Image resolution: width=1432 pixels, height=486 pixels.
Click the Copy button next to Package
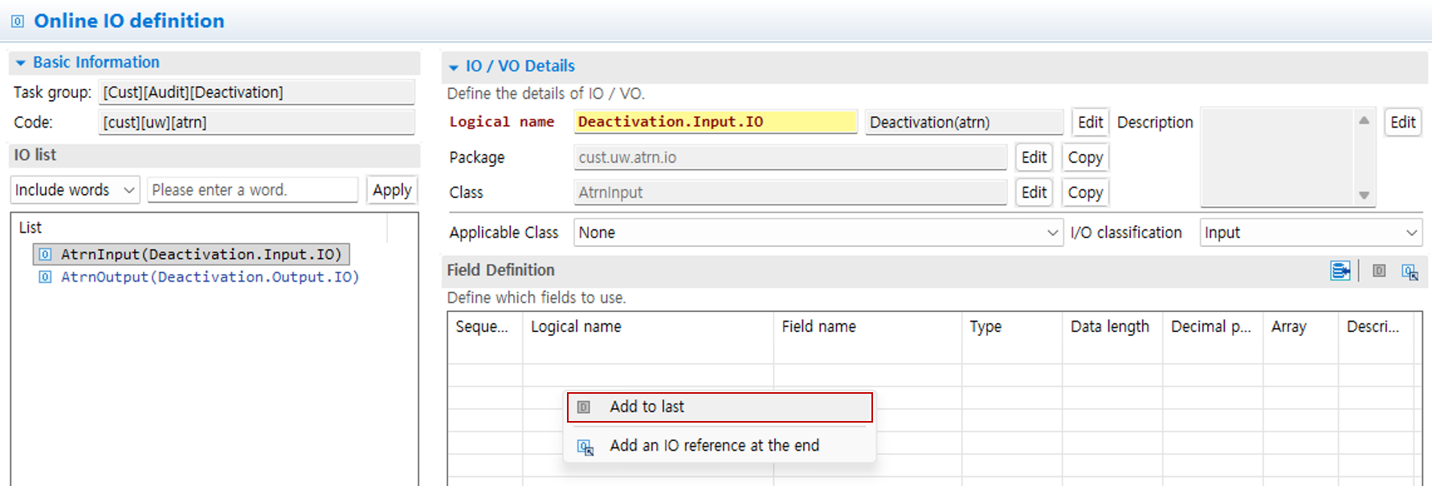1084,158
